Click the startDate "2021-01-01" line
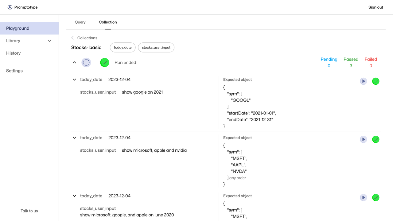This screenshot has height=221, width=393. [x=251, y=113]
